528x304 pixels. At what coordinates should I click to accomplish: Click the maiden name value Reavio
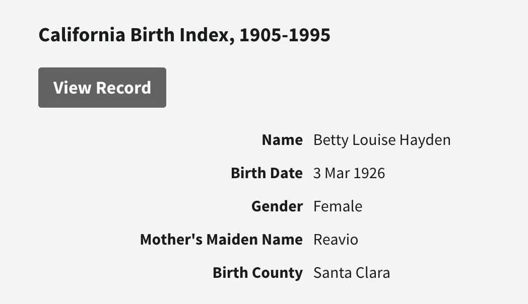click(x=336, y=240)
